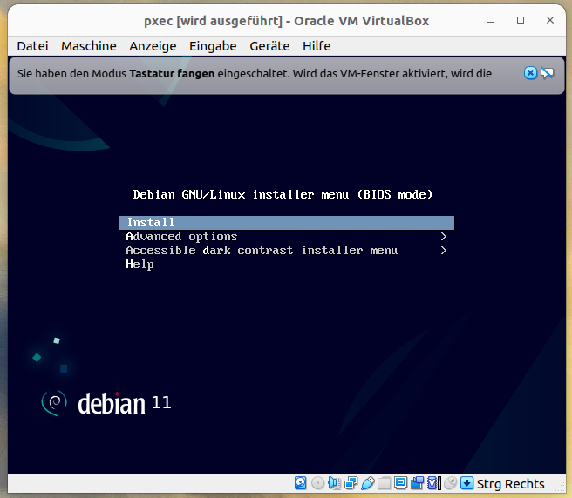
Task: Click the recording status icon
Action: tap(418, 483)
